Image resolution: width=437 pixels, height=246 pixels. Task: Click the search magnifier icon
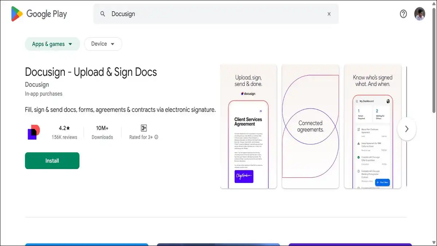click(x=103, y=14)
